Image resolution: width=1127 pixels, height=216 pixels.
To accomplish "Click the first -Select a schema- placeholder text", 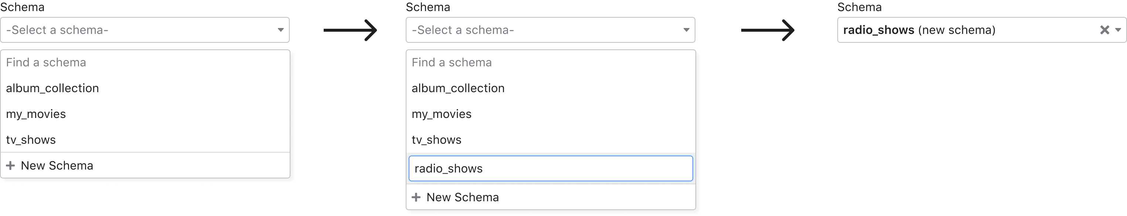I will coord(57,30).
